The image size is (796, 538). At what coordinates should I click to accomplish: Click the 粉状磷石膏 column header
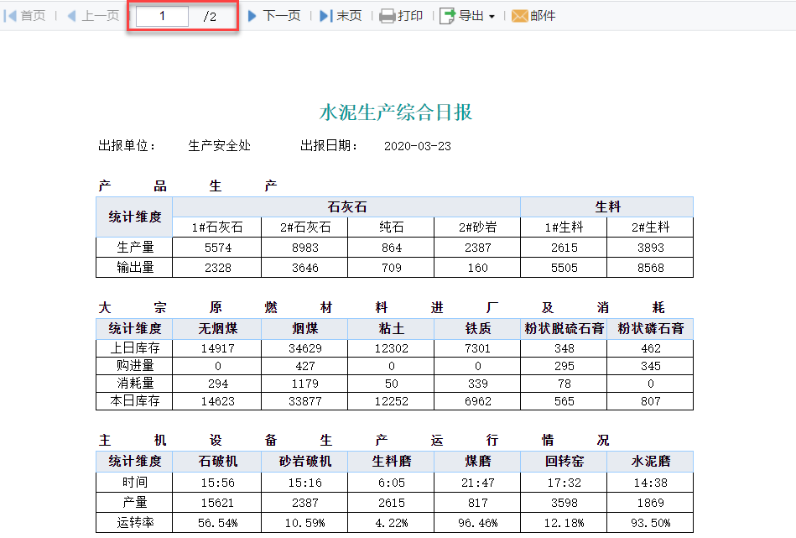tap(650, 329)
